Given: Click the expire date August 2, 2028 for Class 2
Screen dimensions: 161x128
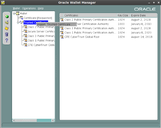Looking at the screenshot, I should click(x=141, y=20).
